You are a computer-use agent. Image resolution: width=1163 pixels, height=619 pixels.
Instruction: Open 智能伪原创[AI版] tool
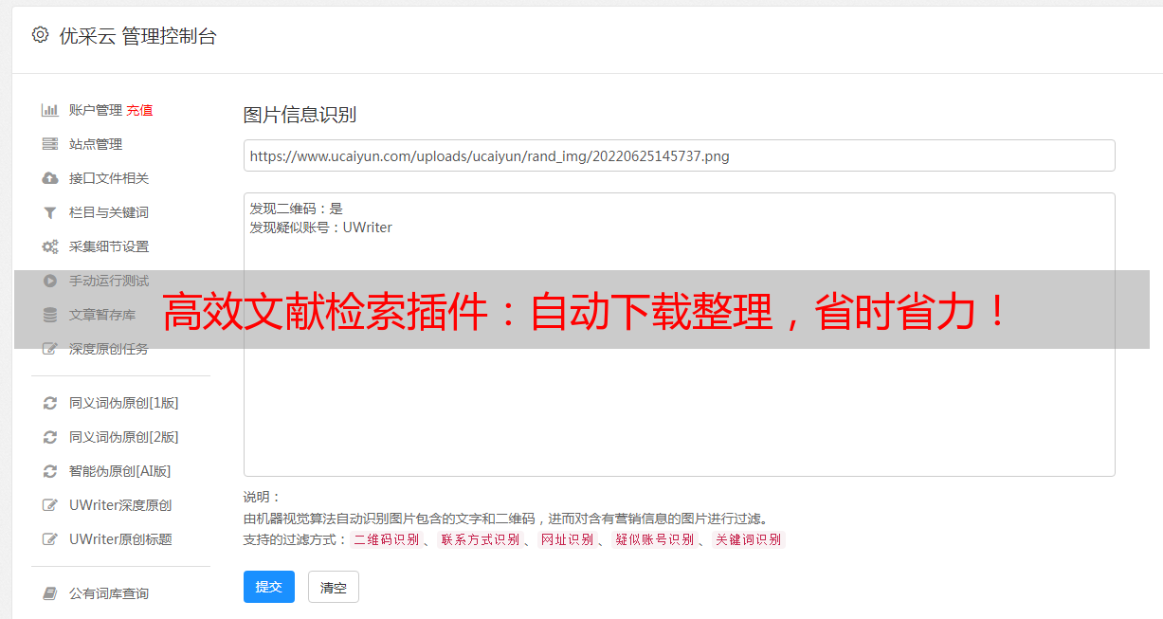click(x=120, y=471)
